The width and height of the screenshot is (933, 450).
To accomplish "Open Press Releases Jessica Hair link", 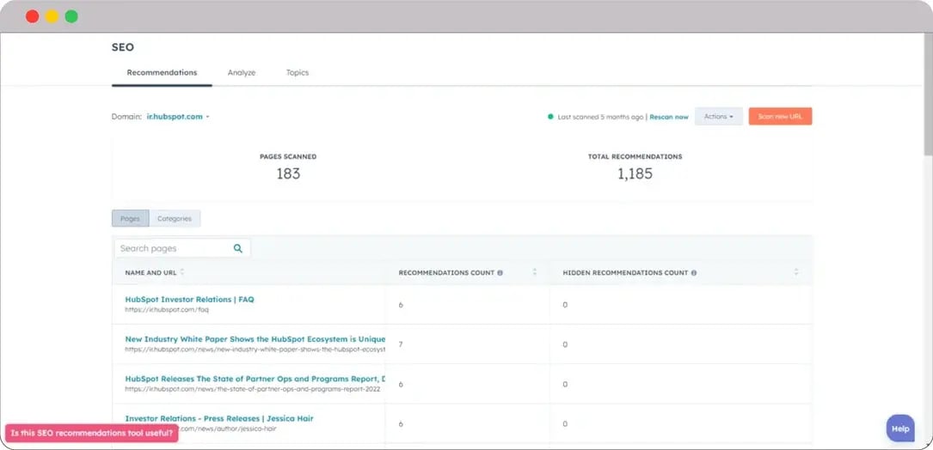I will coord(219,418).
